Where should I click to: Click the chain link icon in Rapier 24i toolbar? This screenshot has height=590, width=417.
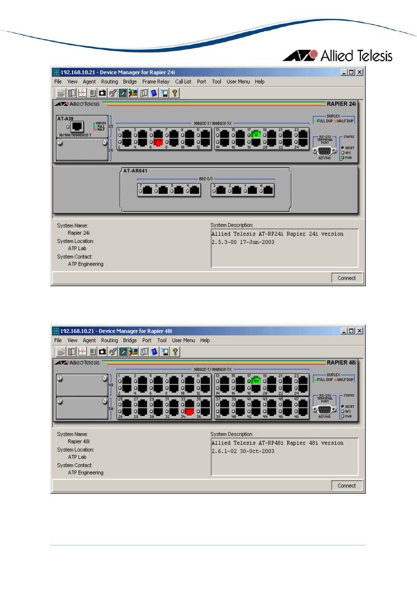click(x=113, y=93)
